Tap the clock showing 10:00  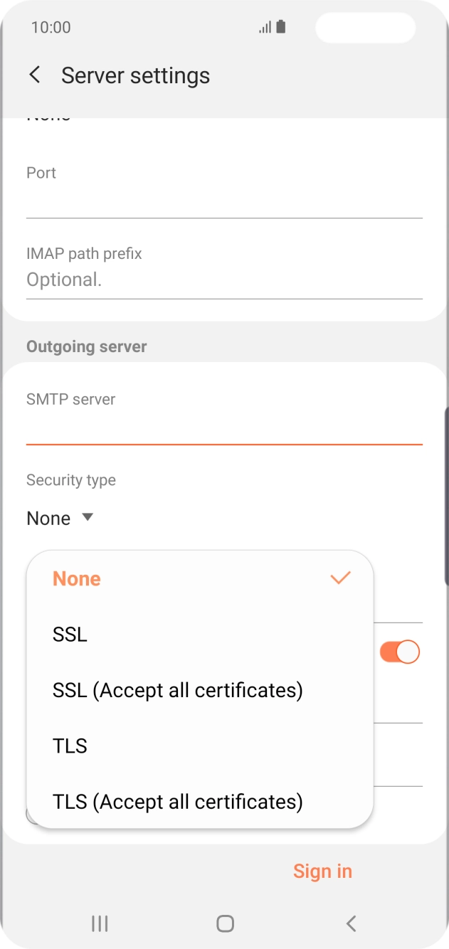pos(51,27)
